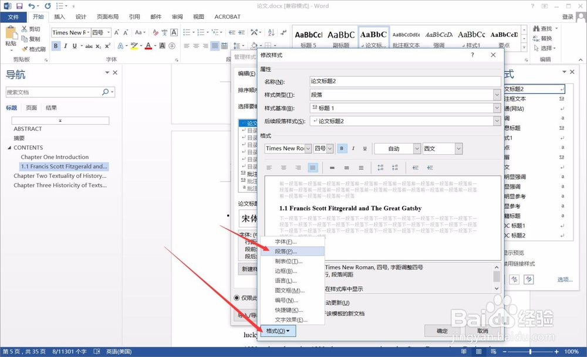Click 名称(N) input field 论文标题2
This screenshot has height=357, width=587.
point(405,81)
